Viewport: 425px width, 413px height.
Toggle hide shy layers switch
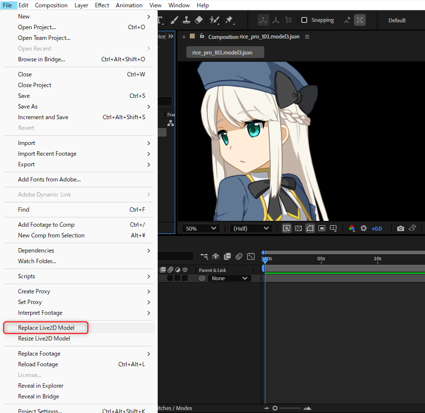pyautogui.click(x=216, y=256)
